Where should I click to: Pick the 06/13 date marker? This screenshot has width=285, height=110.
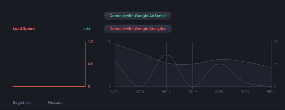pyautogui.click(x=166, y=91)
